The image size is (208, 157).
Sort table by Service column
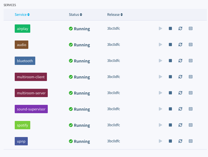click(x=22, y=15)
